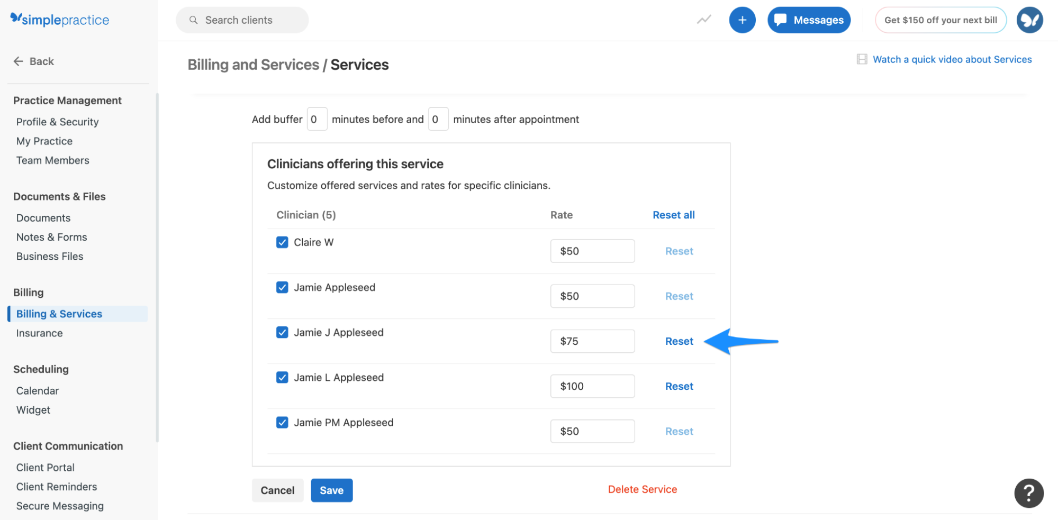Reset Jamie L Appleseed's custom rate
The image size is (1058, 520).
click(x=679, y=386)
